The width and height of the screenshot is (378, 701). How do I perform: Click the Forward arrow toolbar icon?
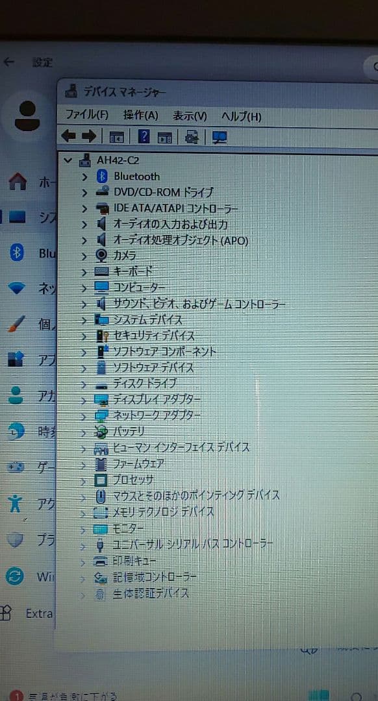pos(88,136)
